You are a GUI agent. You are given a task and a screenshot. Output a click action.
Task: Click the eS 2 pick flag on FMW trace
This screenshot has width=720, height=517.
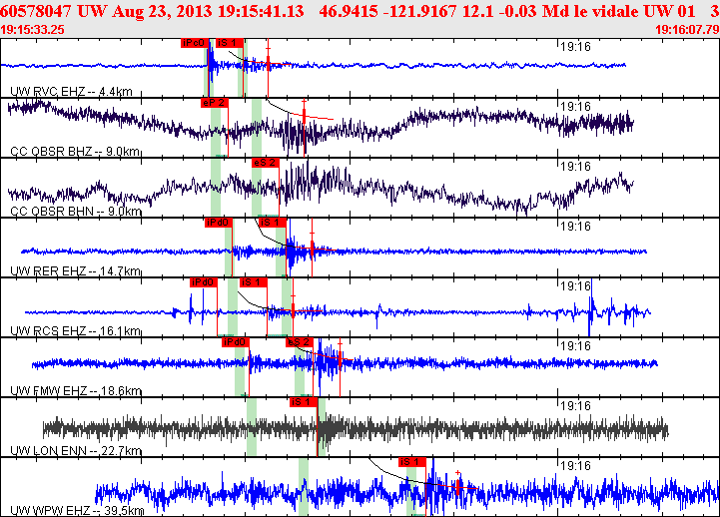300,342
